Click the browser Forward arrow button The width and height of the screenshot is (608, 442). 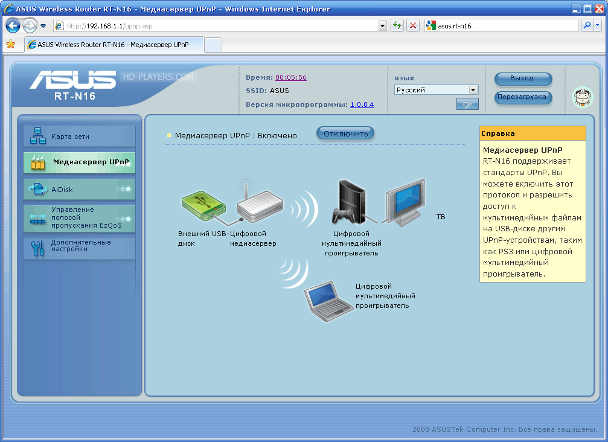pos(30,26)
